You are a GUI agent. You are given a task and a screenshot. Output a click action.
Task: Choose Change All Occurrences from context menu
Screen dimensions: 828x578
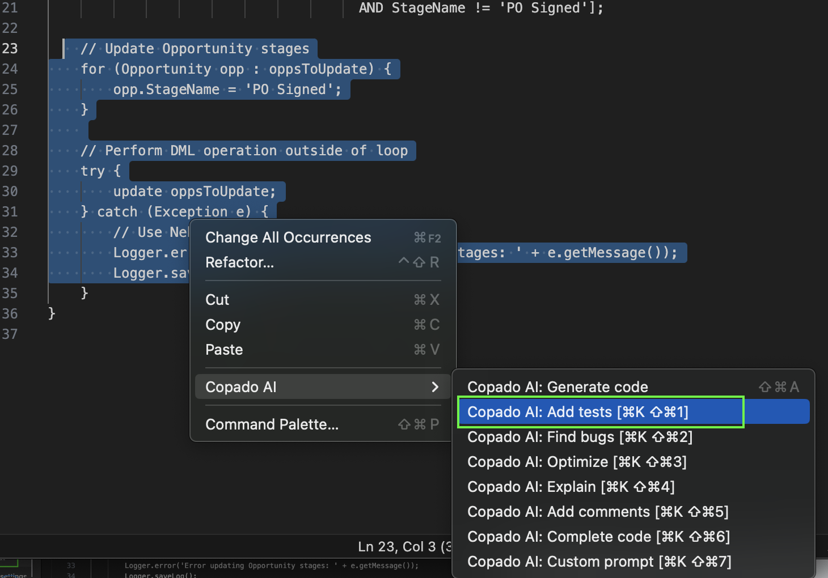tap(288, 237)
